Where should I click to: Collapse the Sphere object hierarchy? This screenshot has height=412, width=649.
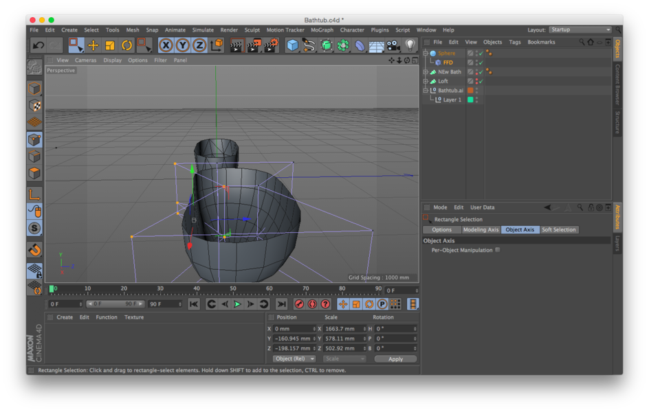[x=426, y=53]
